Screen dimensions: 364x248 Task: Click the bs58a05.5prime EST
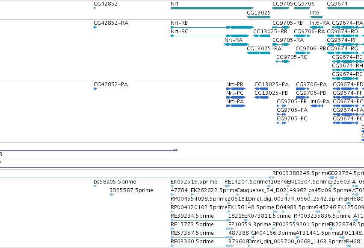[x=95, y=186]
